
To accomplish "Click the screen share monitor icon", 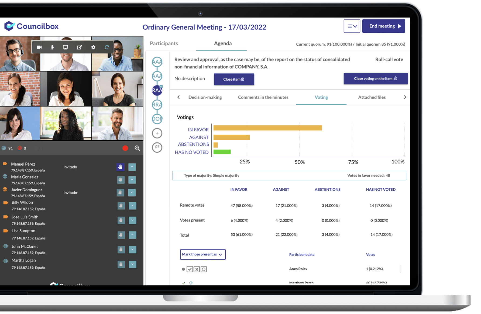I will (65, 47).
